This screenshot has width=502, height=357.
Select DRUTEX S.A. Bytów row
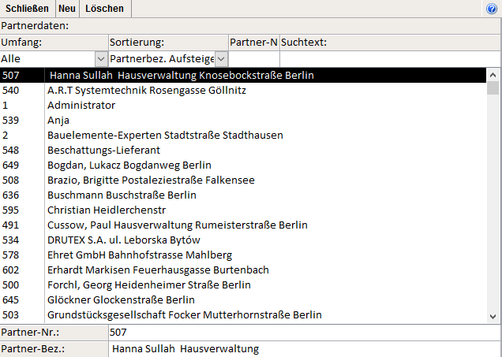click(x=124, y=240)
